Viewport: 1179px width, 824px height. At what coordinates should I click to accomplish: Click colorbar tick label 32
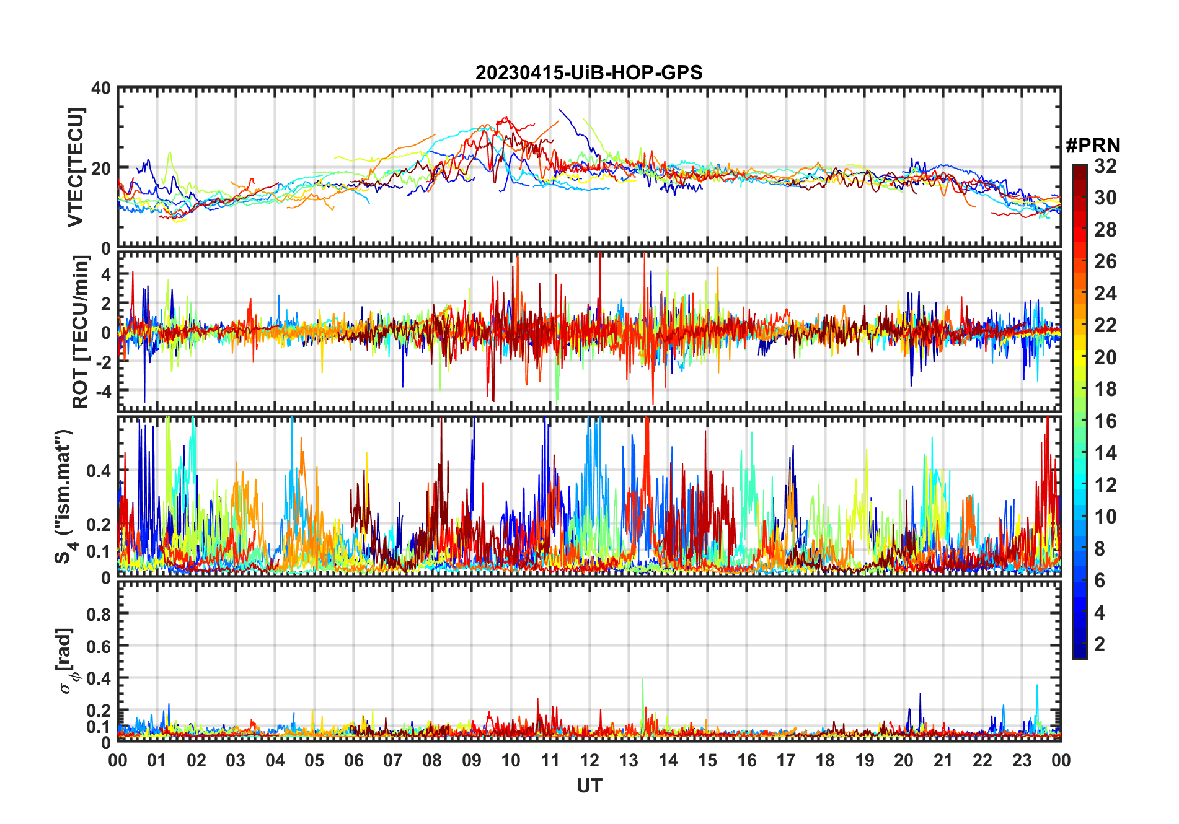[1105, 166]
